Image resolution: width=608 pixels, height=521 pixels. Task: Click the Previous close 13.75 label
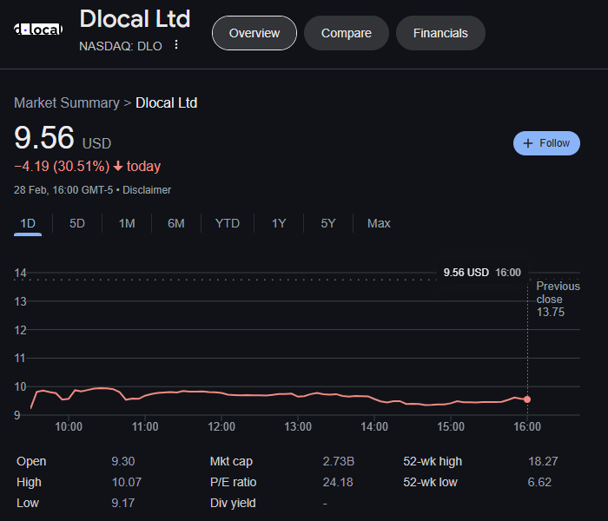click(x=558, y=299)
